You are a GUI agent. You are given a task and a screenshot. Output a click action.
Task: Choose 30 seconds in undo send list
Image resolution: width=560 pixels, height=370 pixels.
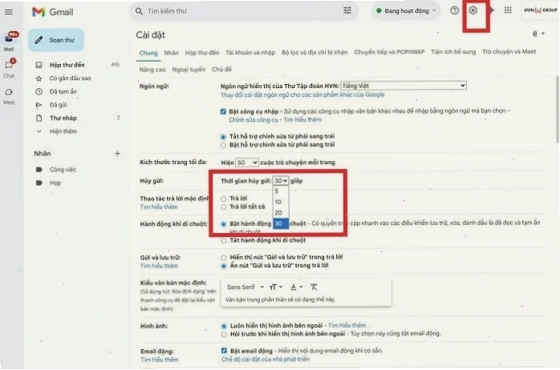point(281,223)
